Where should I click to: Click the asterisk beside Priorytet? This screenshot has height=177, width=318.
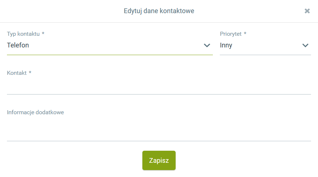[245, 34]
